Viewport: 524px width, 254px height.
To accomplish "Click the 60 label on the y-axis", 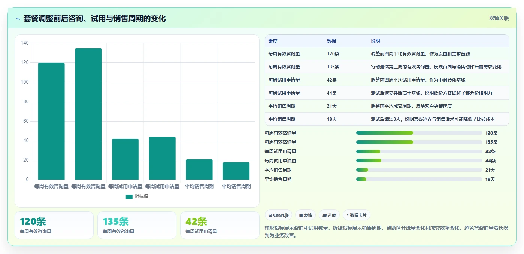I will [x=26, y=121].
